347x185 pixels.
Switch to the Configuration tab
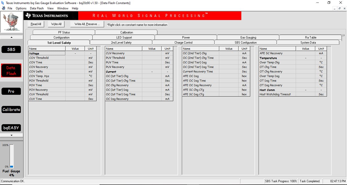point(61,38)
